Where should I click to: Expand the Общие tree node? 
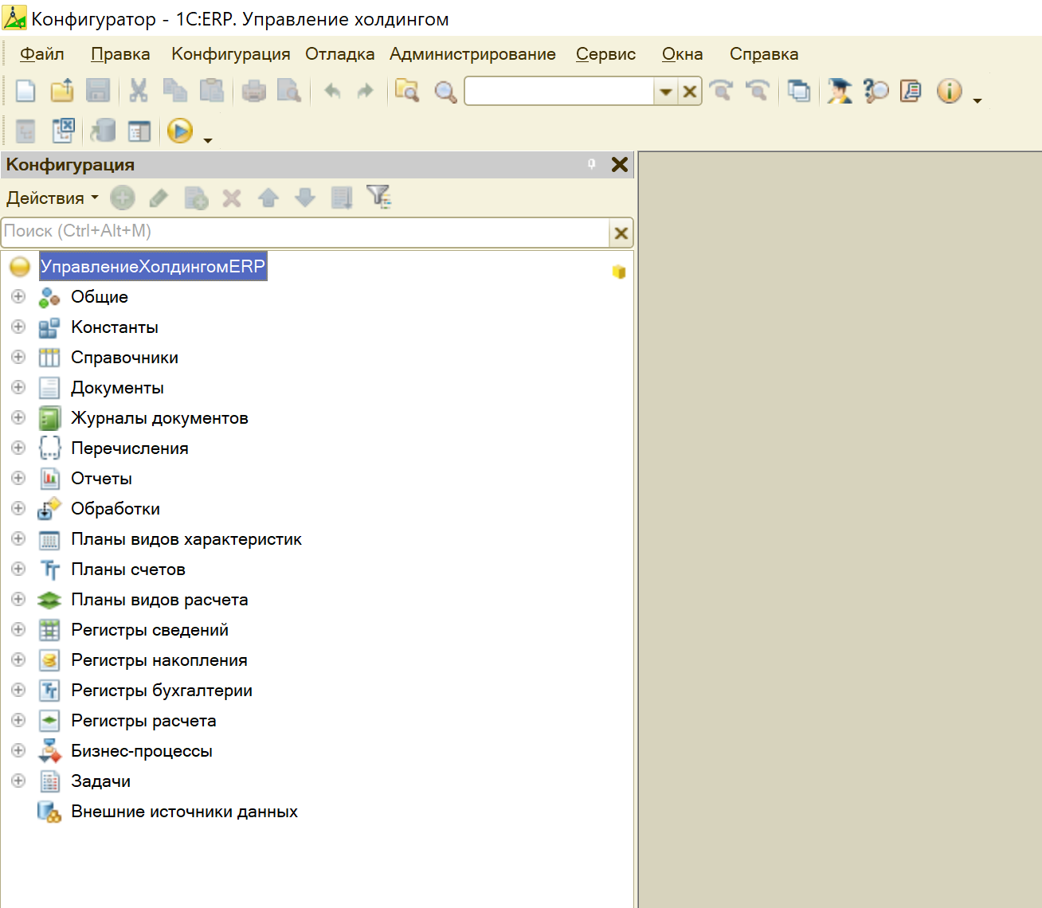(x=18, y=296)
